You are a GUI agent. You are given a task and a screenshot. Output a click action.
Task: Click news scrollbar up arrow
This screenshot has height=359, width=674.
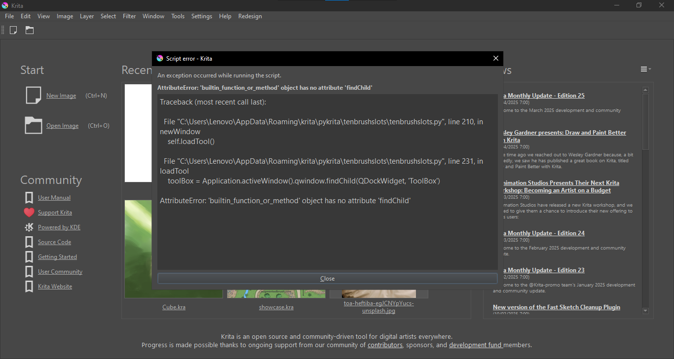pyautogui.click(x=645, y=90)
